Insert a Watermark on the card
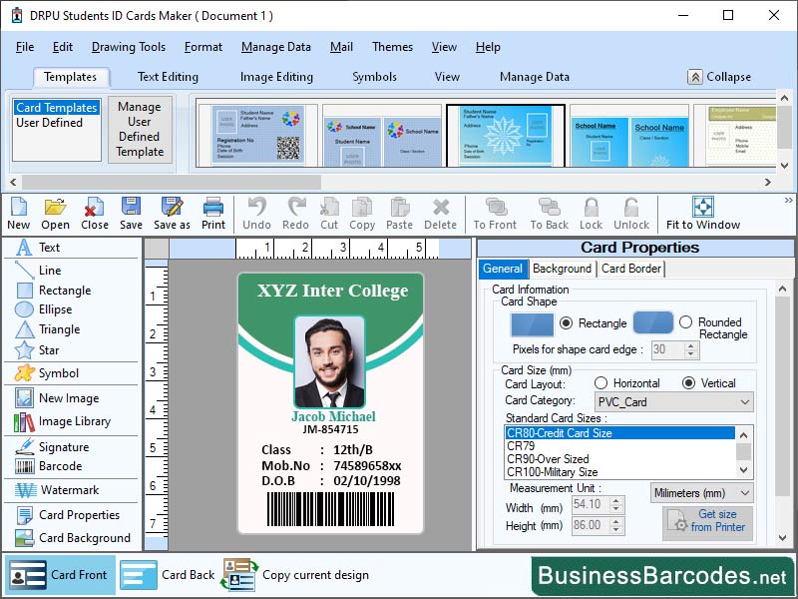Image resolution: width=798 pixels, height=599 pixels. pyautogui.click(x=66, y=492)
